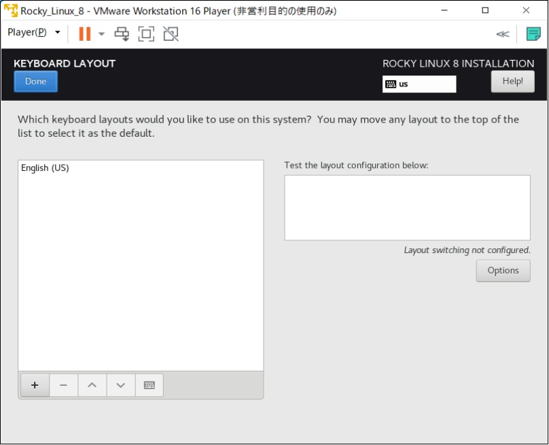The width and height of the screenshot is (549, 445).
Task: Preview the selected keyboard layout
Action: point(149,384)
